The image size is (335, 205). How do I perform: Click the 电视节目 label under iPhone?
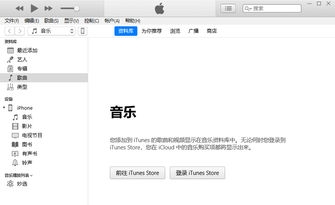click(32, 135)
